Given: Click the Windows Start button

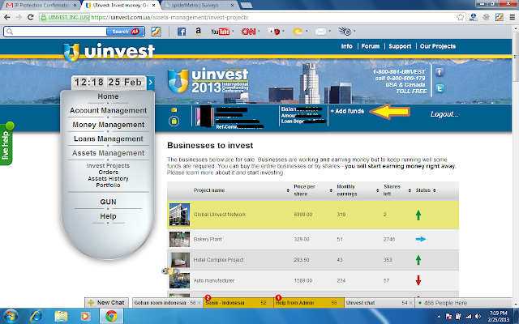Looking at the screenshot, I should click(11, 316).
